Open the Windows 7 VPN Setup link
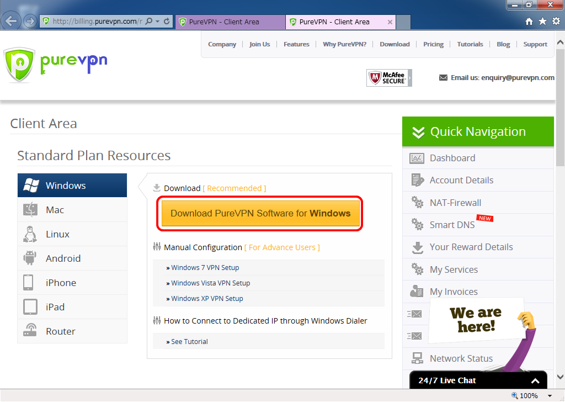Viewport: 565px width, 402px height. tap(205, 267)
